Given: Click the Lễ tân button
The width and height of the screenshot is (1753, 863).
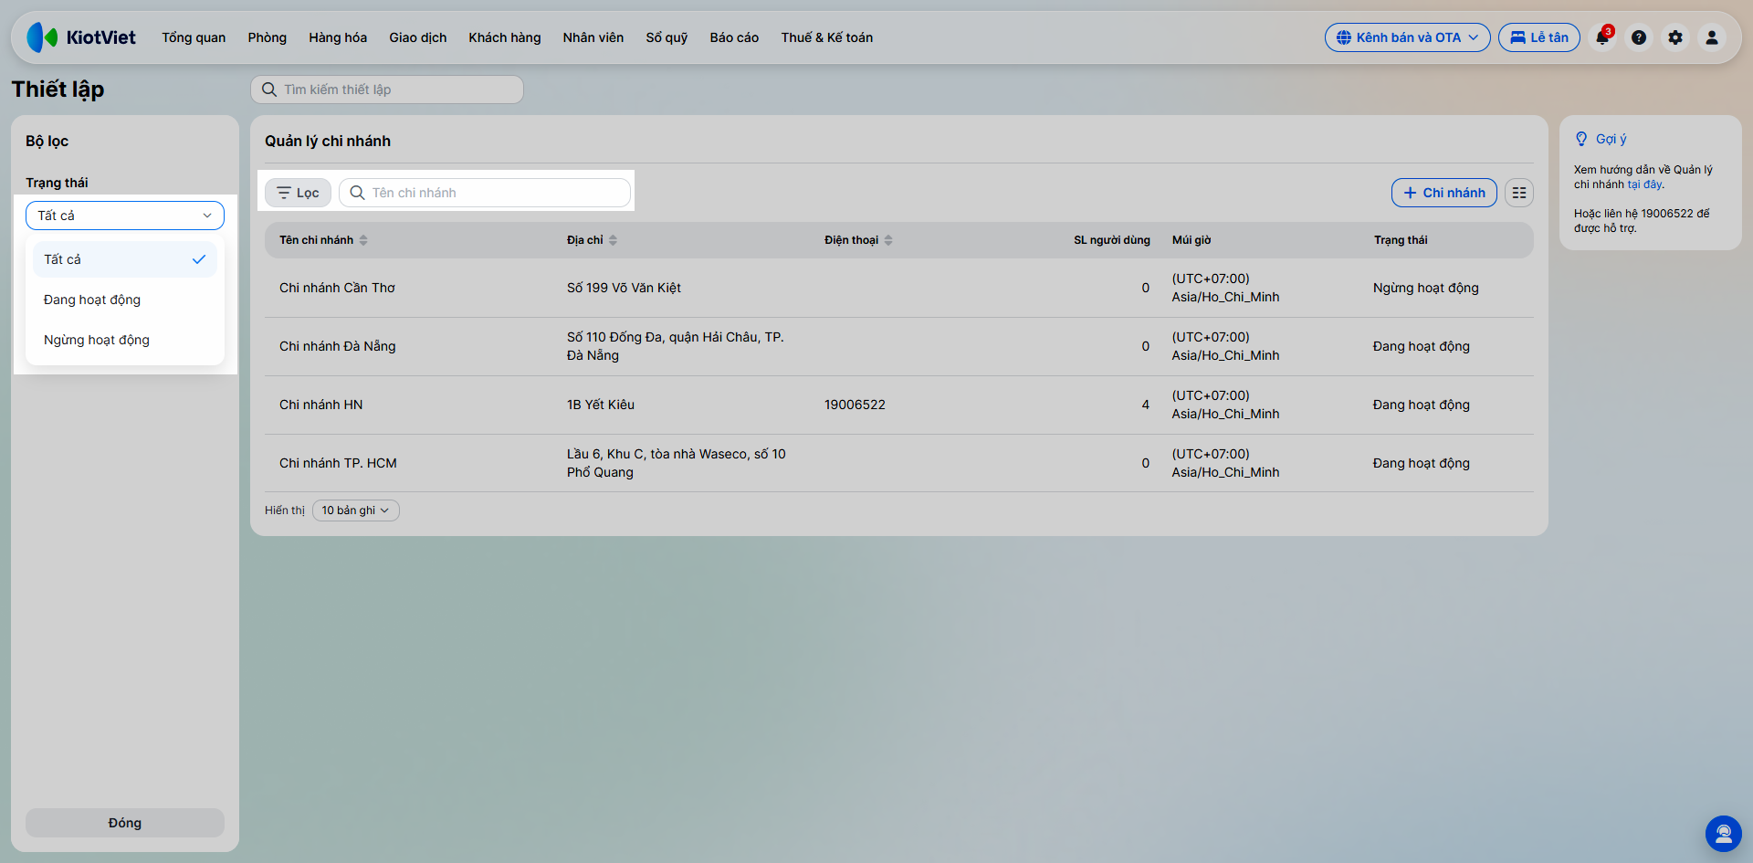Looking at the screenshot, I should [1539, 37].
